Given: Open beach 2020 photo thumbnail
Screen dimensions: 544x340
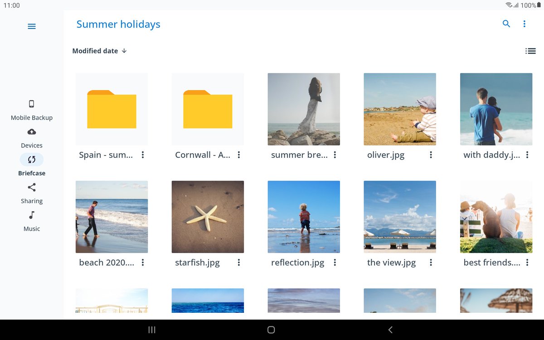Looking at the screenshot, I should [112, 217].
